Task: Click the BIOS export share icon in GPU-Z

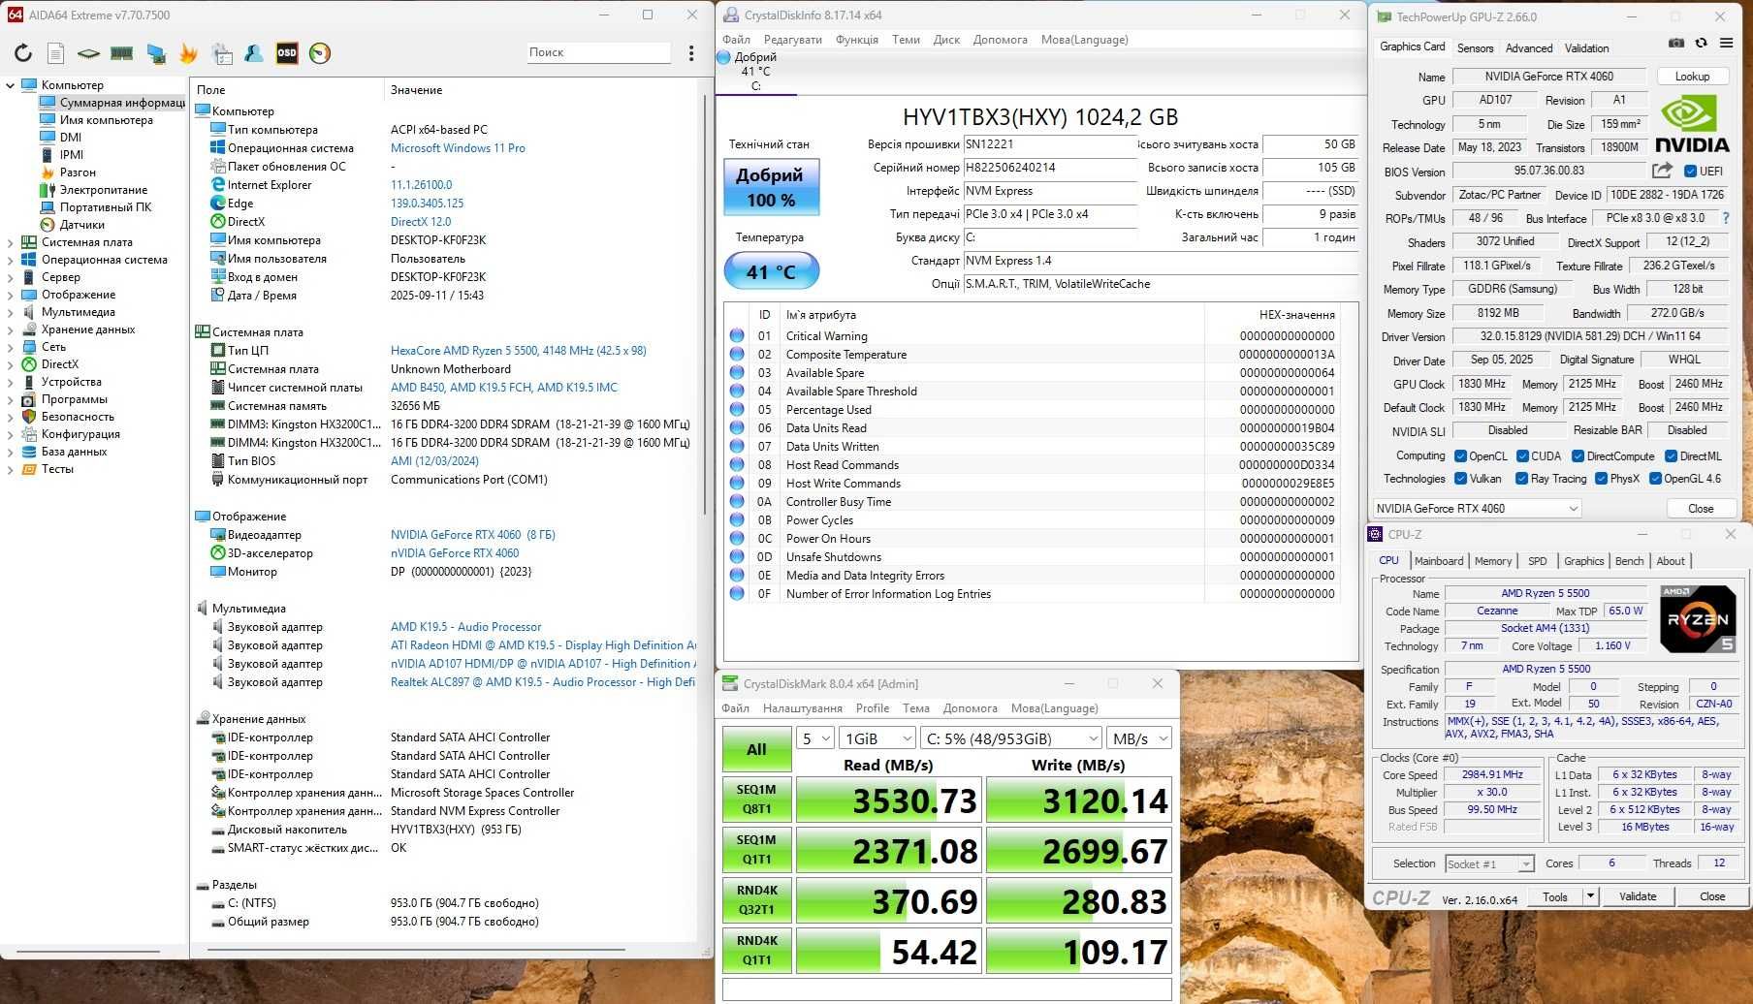Action: [x=1662, y=171]
